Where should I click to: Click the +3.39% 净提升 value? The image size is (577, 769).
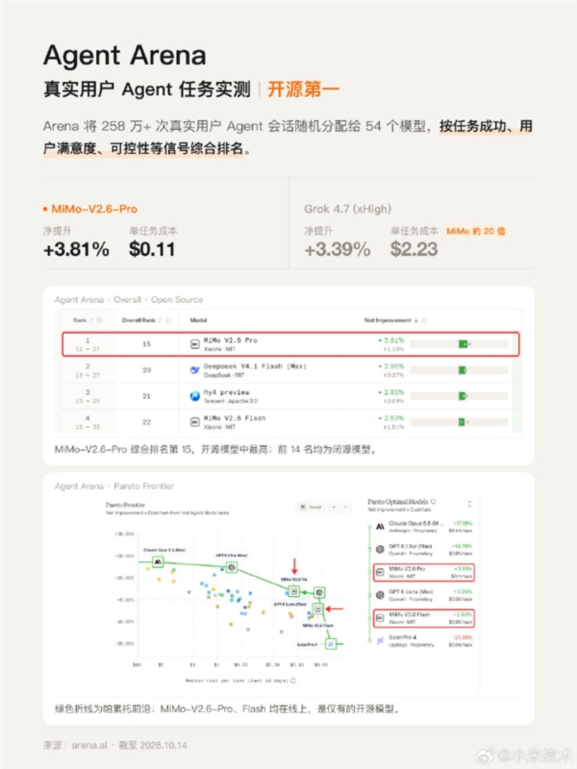click(337, 249)
